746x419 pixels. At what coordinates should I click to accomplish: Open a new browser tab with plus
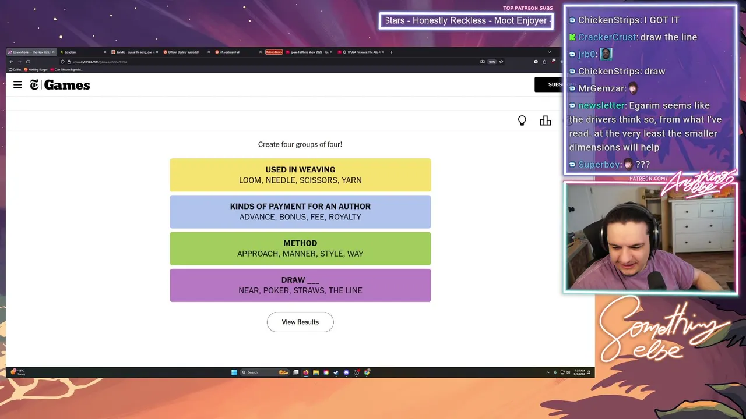point(391,52)
